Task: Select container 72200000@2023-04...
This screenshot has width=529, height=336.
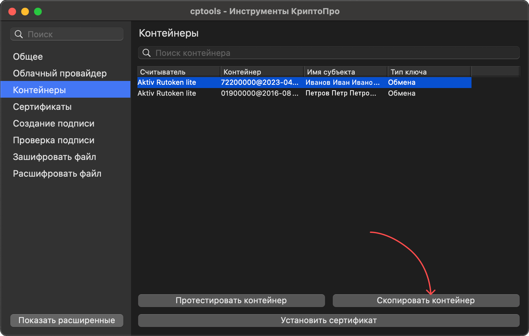Action: (x=260, y=82)
